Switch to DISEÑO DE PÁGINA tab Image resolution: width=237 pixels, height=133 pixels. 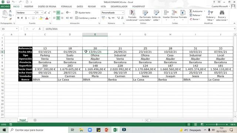(x=47, y=7)
